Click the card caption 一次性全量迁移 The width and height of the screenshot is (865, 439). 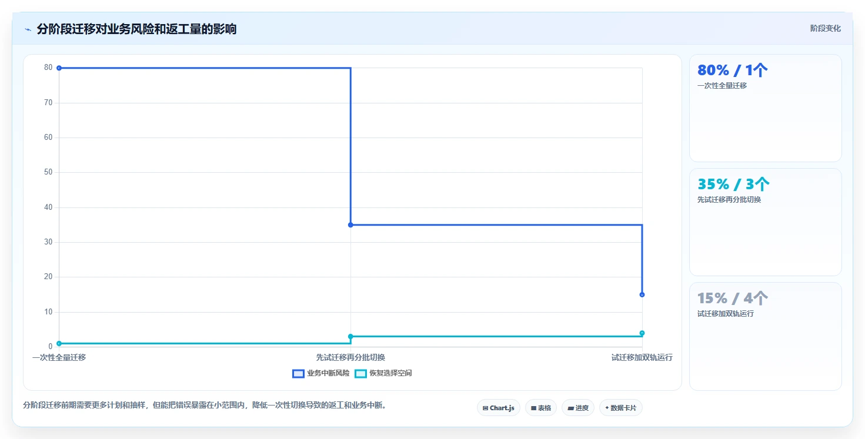(722, 86)
